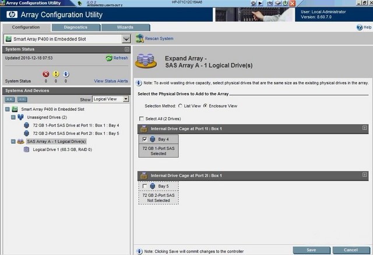Click the red critical status alert icon

click(x=46, y=74)
